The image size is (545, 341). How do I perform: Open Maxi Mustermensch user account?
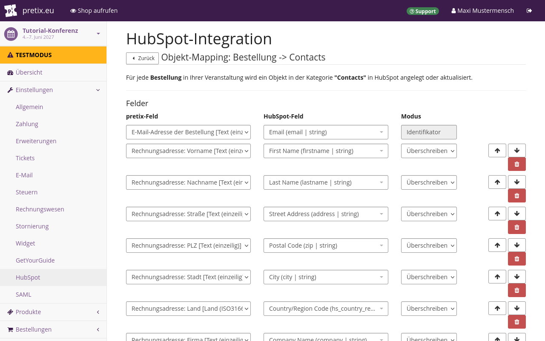point(483,11)
